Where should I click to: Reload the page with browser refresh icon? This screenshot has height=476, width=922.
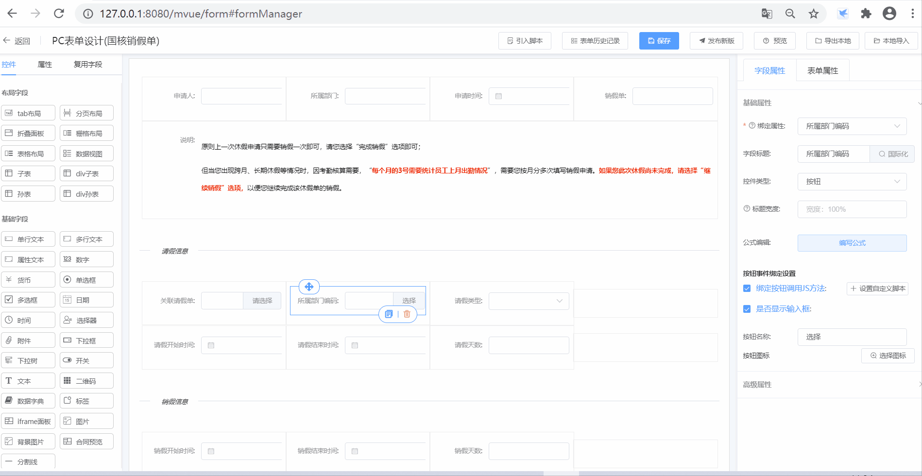59,14
